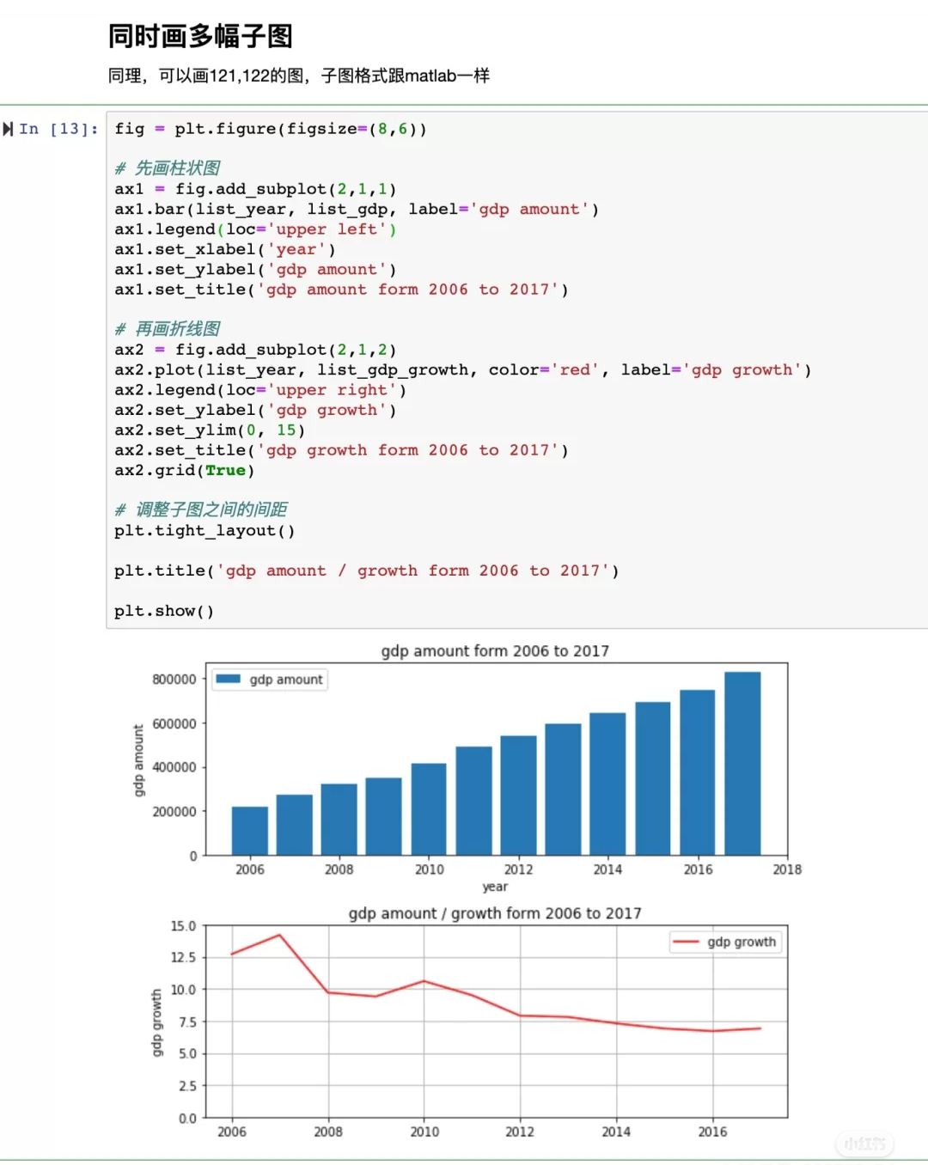Screen dimensions: 928x1165
Task: Click the red line swatch in gdp growth legend
Action: click(686, 942)
